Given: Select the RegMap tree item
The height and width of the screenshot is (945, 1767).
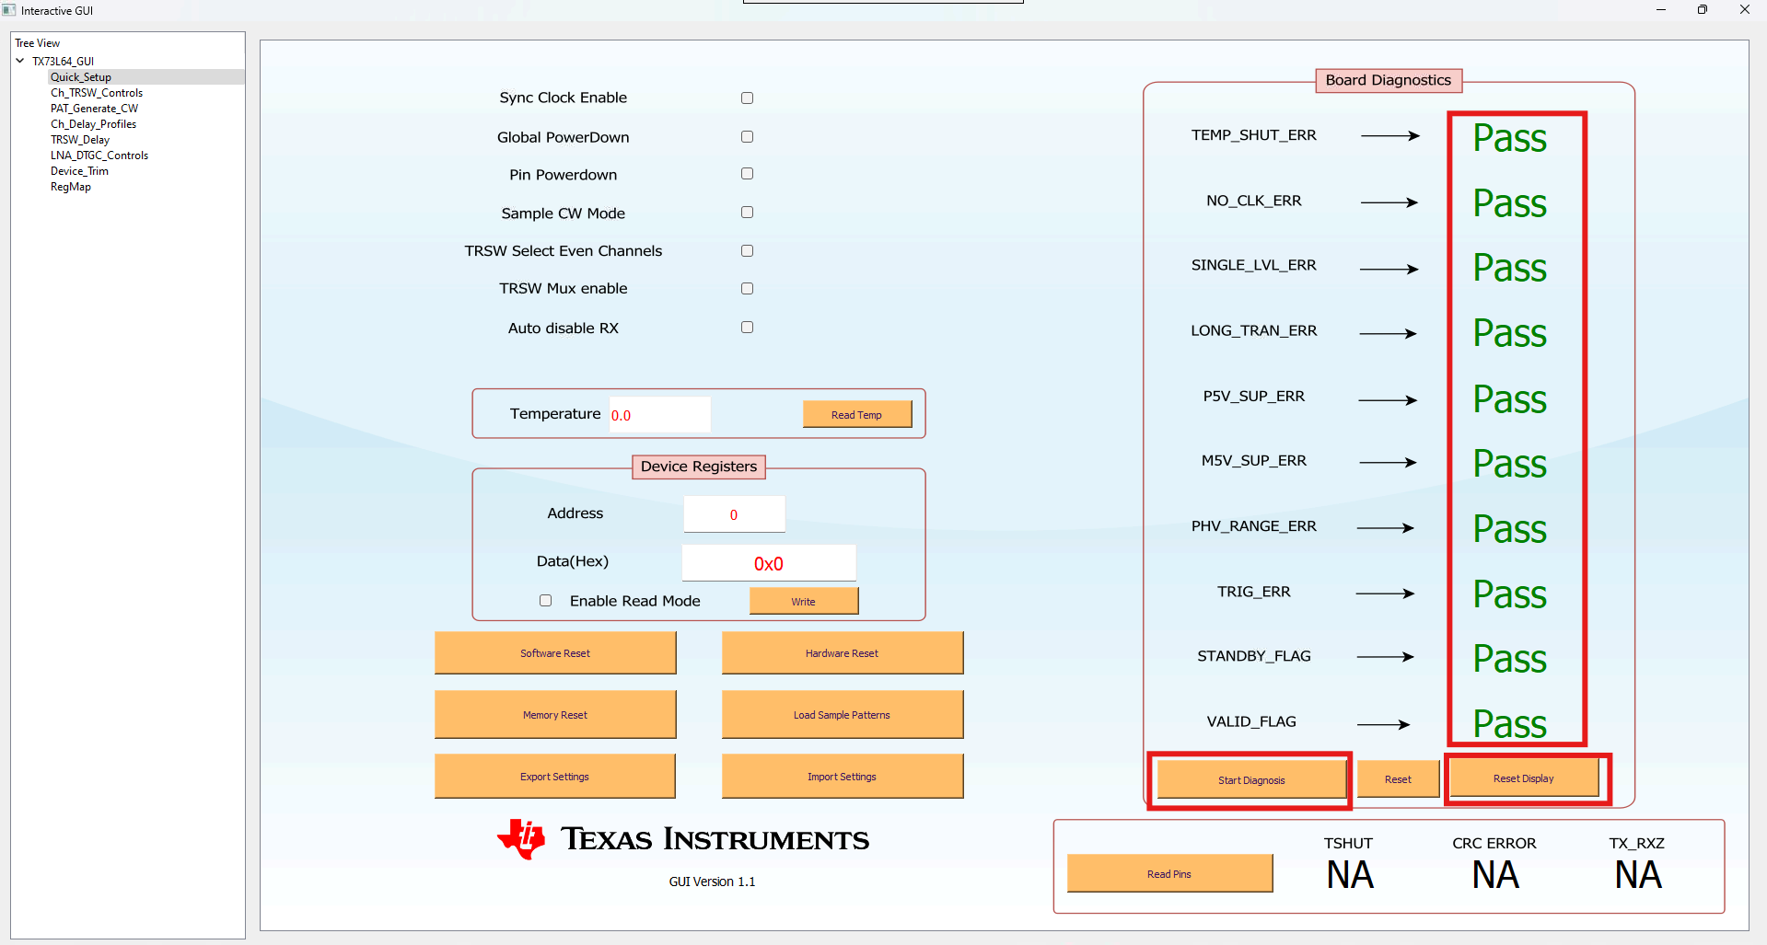Looking at the screenshot, I should coord(71,187).
